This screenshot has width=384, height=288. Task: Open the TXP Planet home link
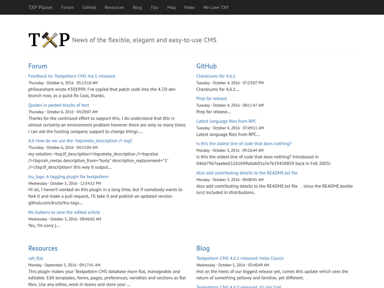pos(40,7)
